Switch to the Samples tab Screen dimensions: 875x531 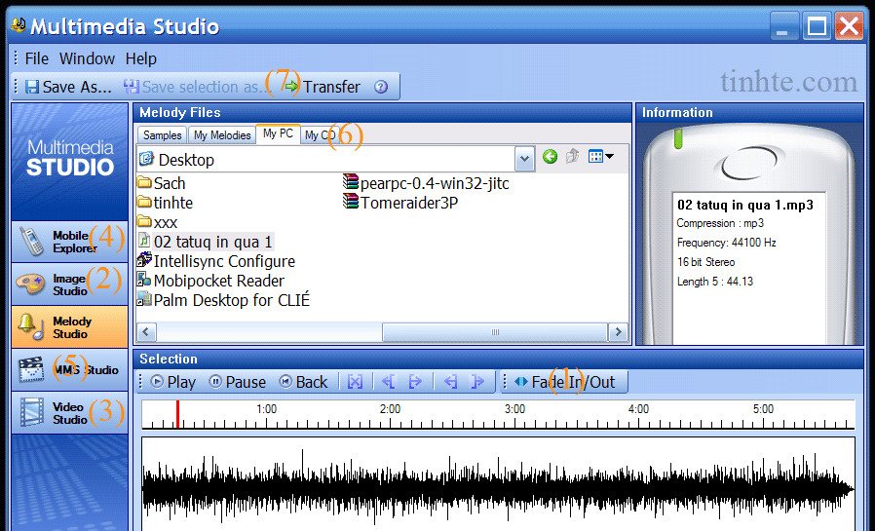coord(163,135)
